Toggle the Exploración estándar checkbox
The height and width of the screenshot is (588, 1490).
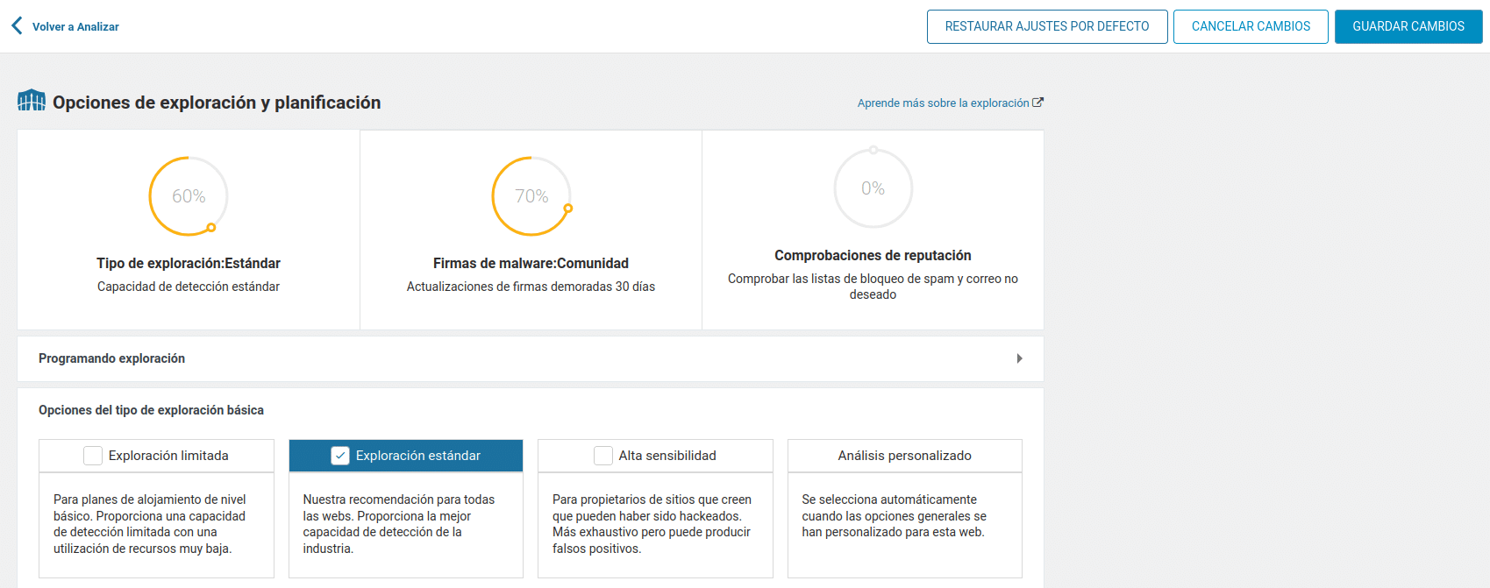click(x=340, y=456)
